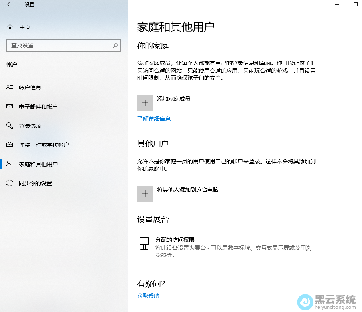This screenshot has width=362, height=312.
Task: Click 分配的访问权限 title text
Action: pyautogui.click(x=175, y=240)
